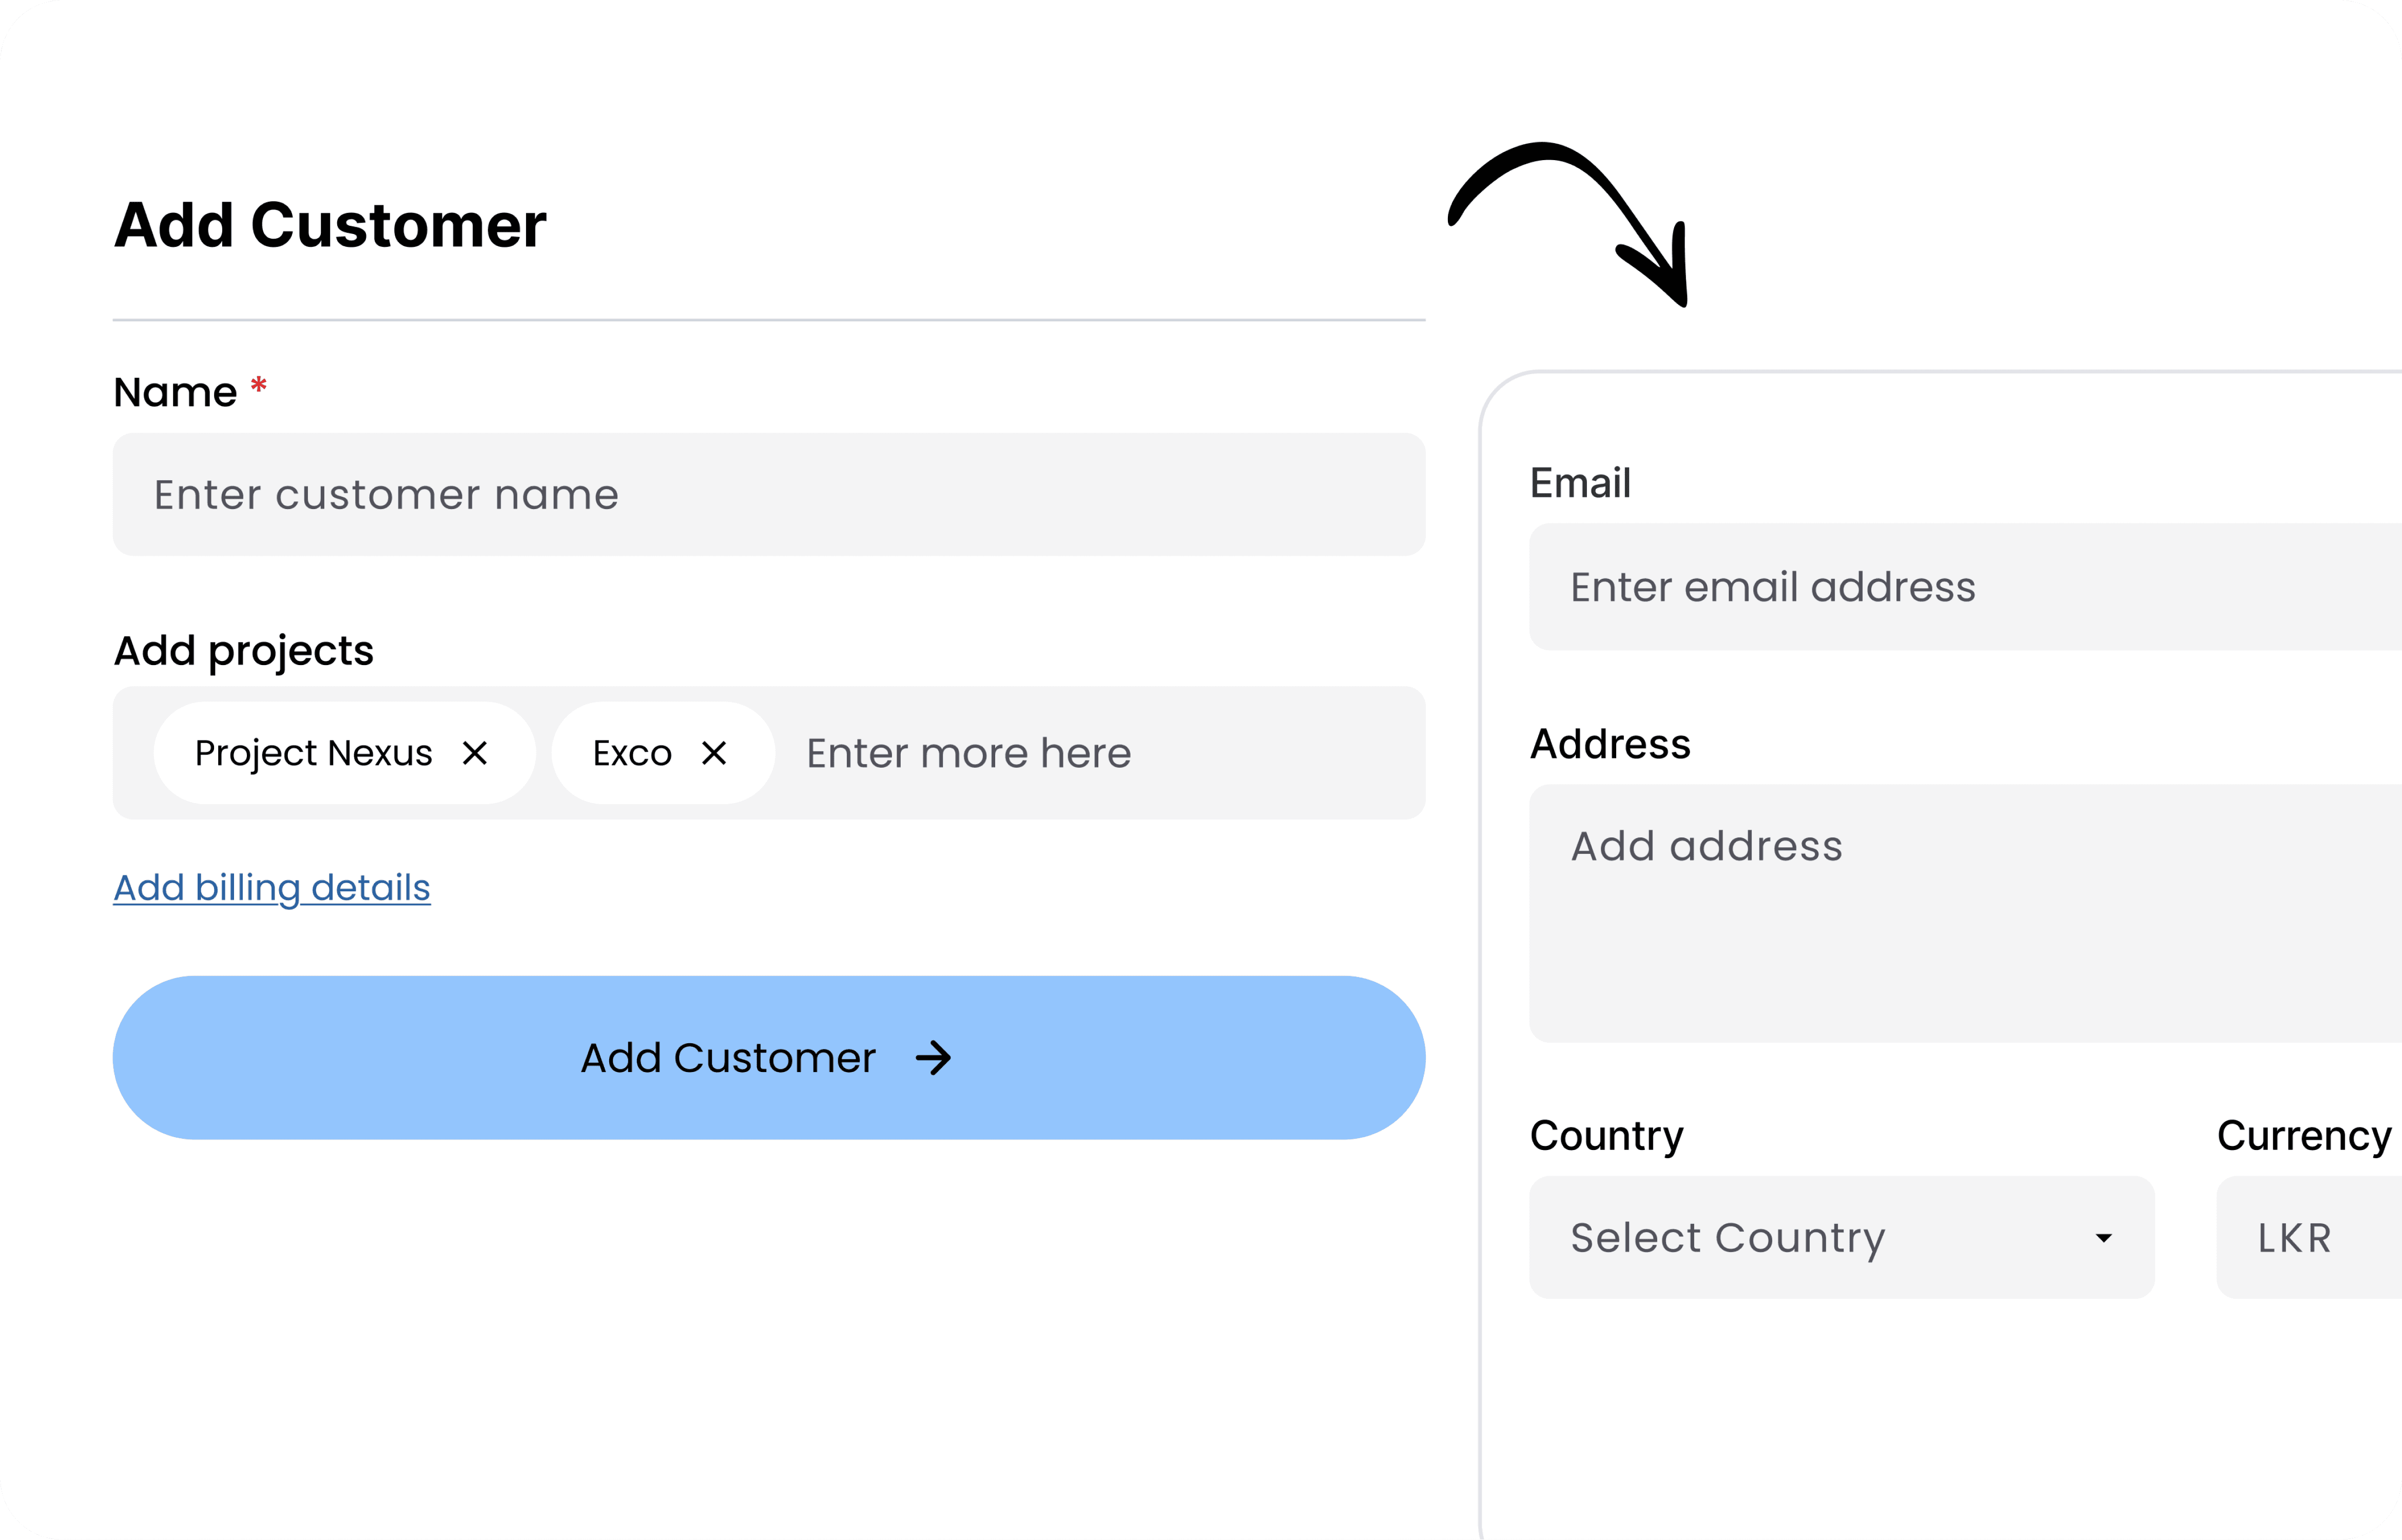Click the Add projects label
This screenshot has width=2402, height=1540.
(243, 651)
